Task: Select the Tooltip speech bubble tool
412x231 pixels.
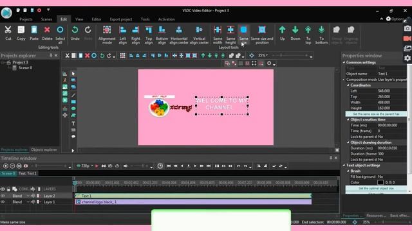Action: tap(73, 137)
